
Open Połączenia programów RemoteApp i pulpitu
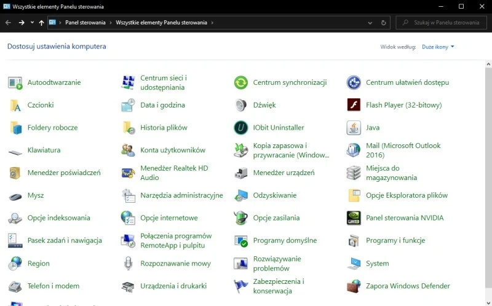176,240
